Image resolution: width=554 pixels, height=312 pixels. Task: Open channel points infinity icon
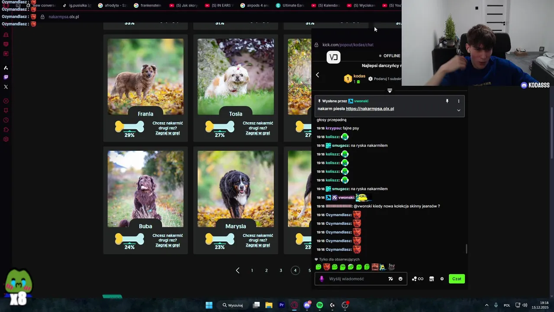coord(418,279)
